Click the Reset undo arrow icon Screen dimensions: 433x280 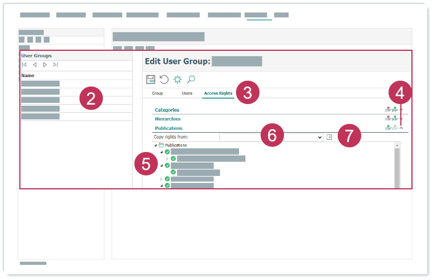[x=164, y=79]
